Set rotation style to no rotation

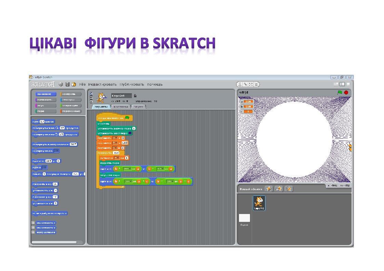(x=91, y=101)
